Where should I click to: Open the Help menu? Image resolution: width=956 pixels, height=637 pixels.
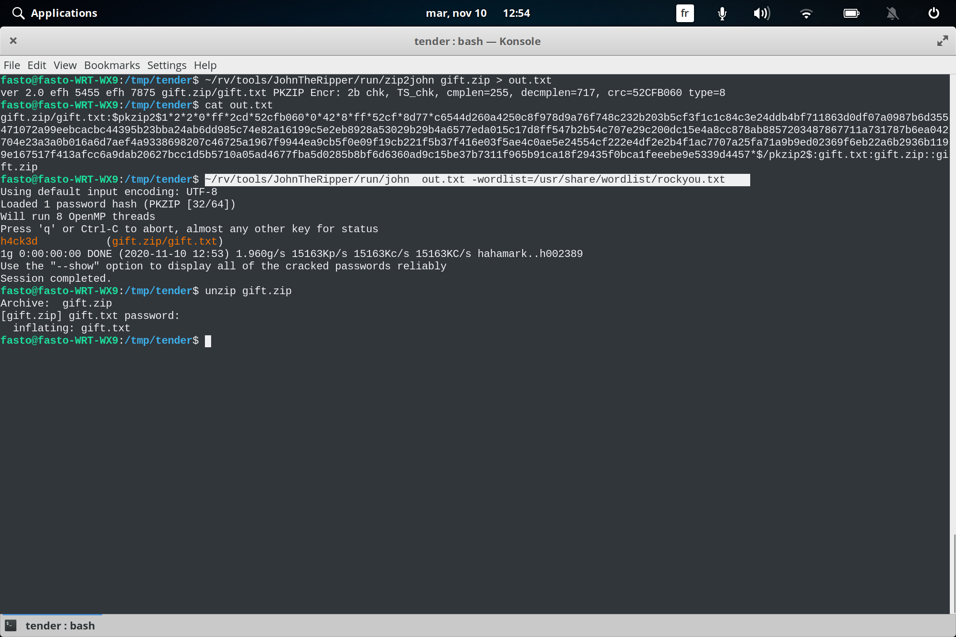(204, 65)
